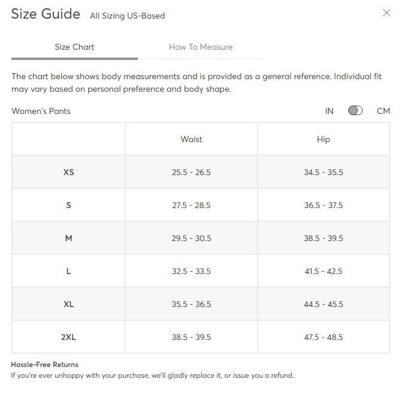The height and width of the screenshot is (394, 401).
Task: Click the IN unit label
Action: [329, 111]
